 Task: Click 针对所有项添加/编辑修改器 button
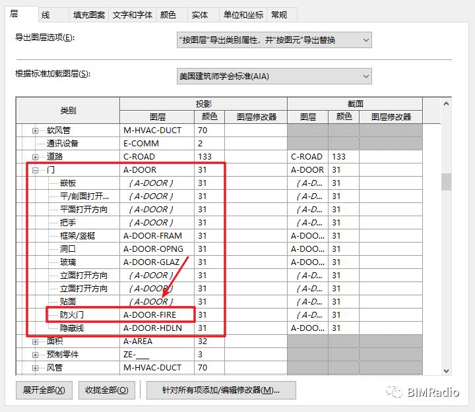point(221,390)
